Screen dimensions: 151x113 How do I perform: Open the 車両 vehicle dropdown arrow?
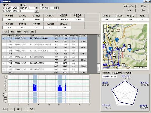[57, 8]
